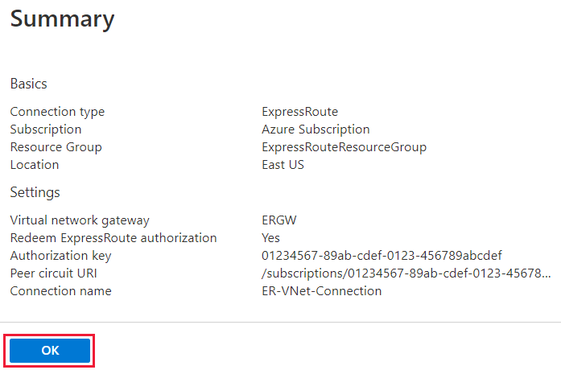Viewport: 561px width, 370px height.
Task: Select the ER-VNet-Connection name value
Action: coord(322,291)
